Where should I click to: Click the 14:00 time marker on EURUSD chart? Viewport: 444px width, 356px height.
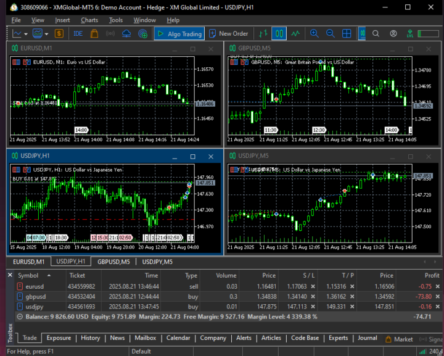[x=81, y=130]
